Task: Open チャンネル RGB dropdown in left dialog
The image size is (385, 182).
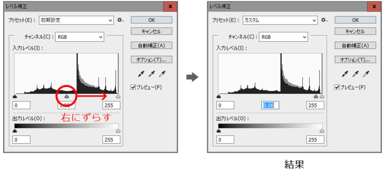Action: pos(79,37)
